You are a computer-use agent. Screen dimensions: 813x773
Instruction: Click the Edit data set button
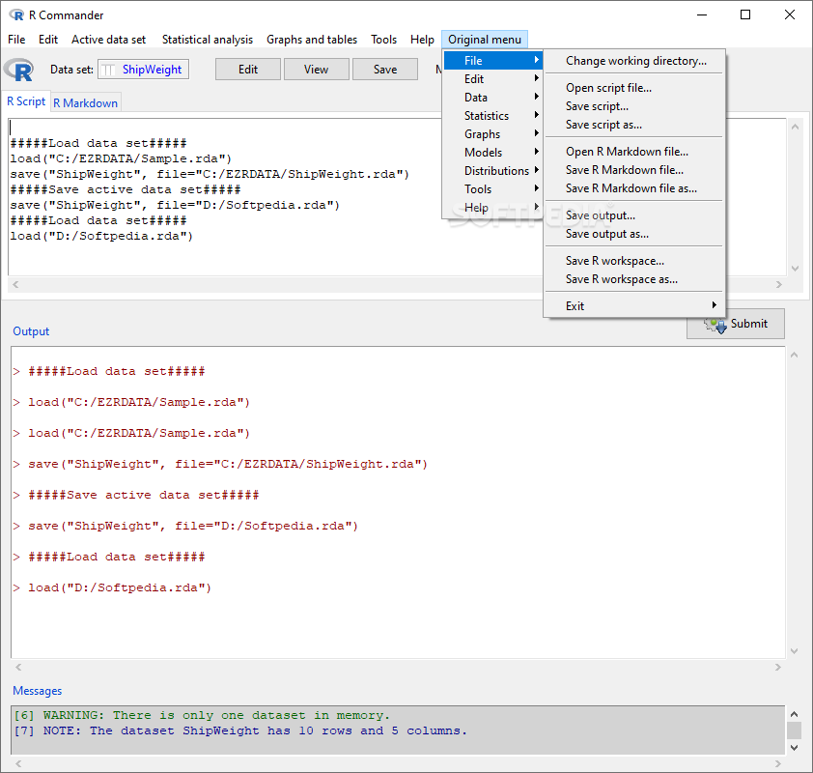(248, 69)
